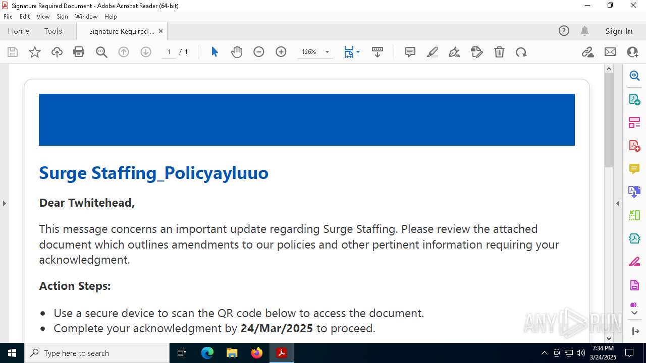Zoom out with the minus icon
The height and width of the screenshot is (363, 646).
pyautogui.click(x=259, y=52)
